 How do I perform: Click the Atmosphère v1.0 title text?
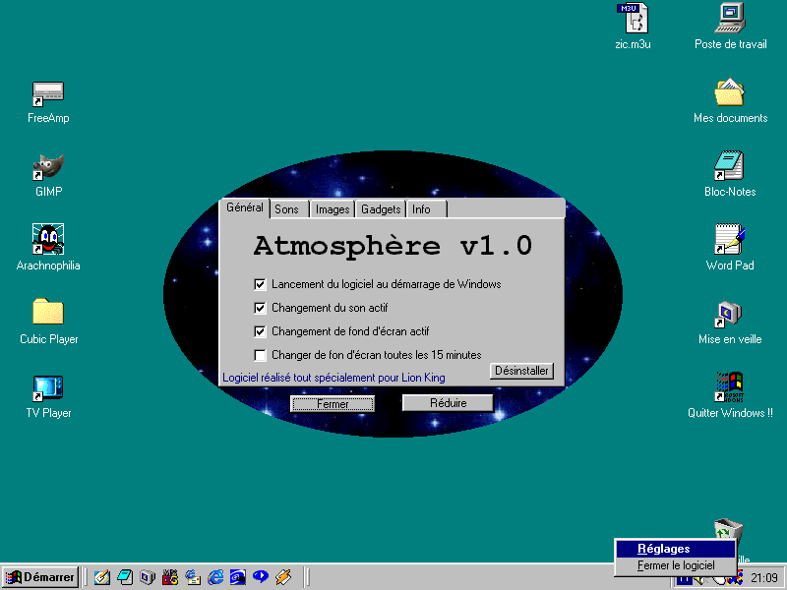point(393,246)
